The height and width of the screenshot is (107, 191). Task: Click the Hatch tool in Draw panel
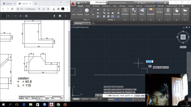coord(98,16)
